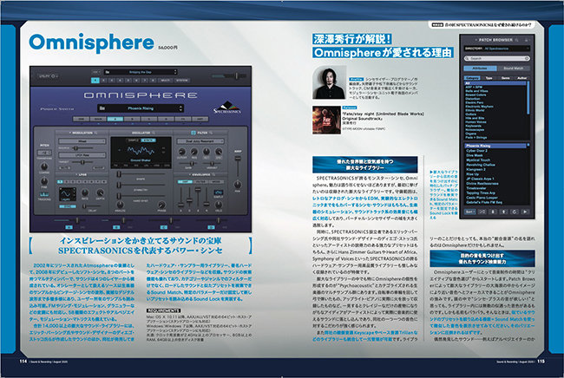Open the filter type dropdown

(x=200, y=141)
